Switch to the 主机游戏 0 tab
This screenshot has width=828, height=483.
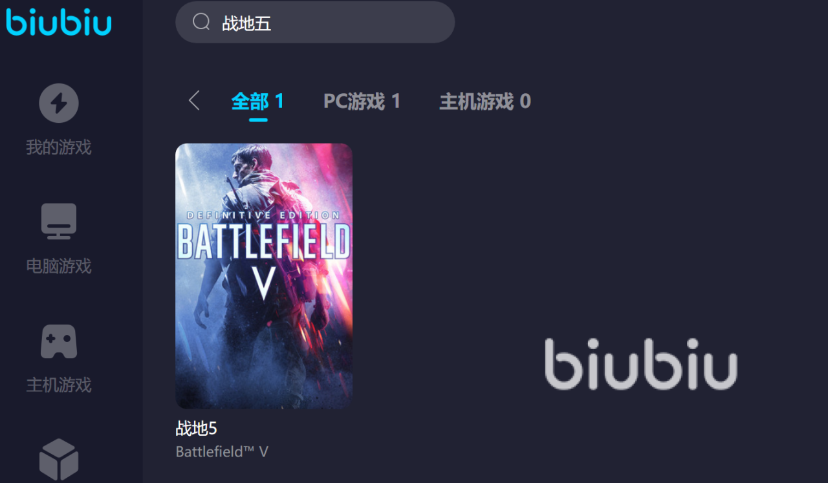click(x=485, y=102)
